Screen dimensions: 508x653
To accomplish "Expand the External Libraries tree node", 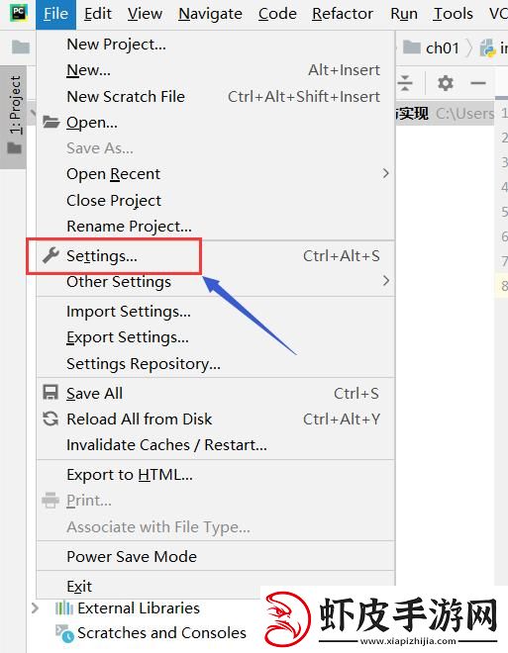I will 35,608.
